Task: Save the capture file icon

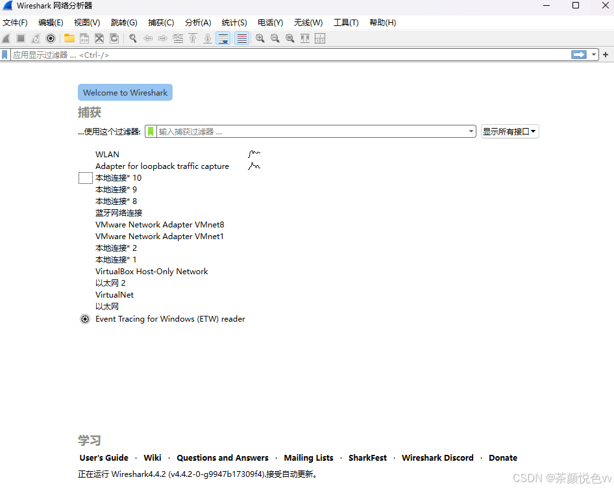Action: coord(84,38)
